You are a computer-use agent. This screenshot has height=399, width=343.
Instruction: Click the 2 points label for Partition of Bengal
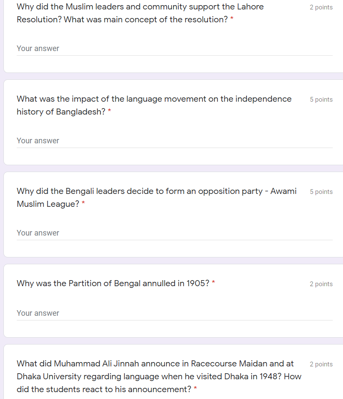(321, 284)
